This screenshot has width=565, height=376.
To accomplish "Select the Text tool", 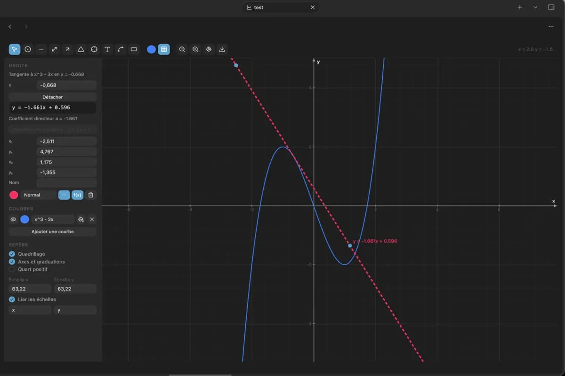I will (x=107, y=49).
